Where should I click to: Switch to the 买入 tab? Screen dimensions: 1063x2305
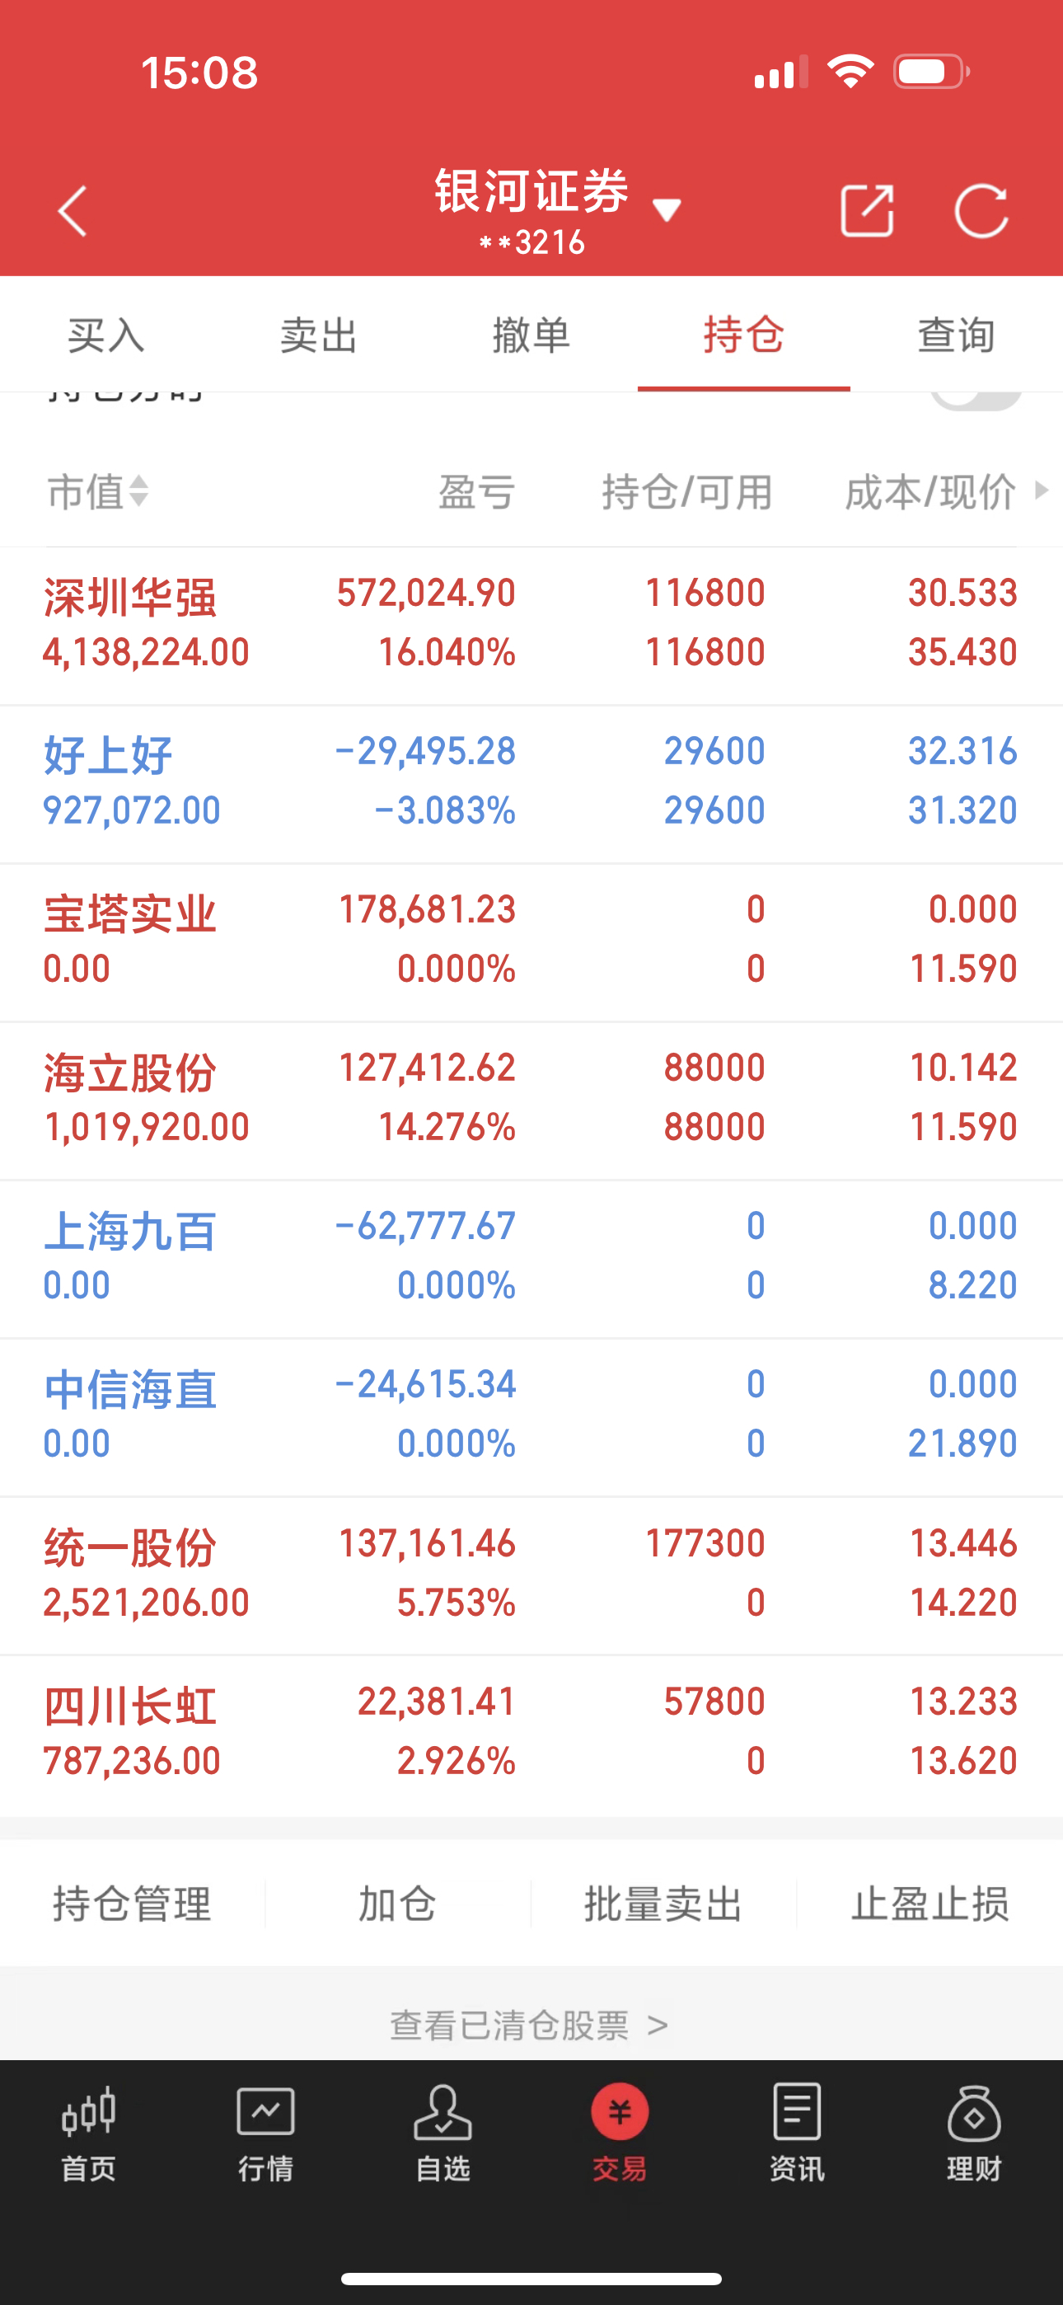[x=105, y=336]
